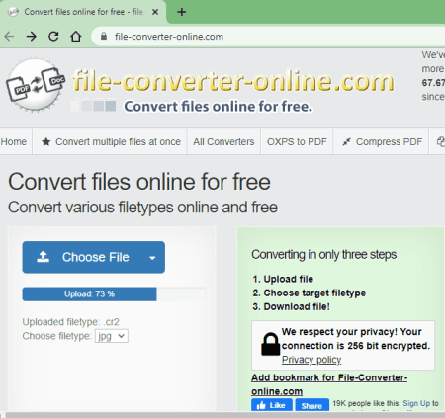The height and width of the screenshot is (418, 445).
Task: Click the browser back arrow
Action: [x=9, y=36]
